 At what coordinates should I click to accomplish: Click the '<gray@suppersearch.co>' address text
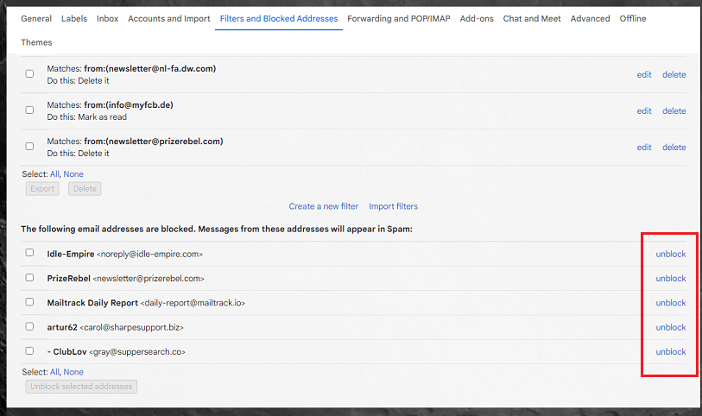tap(137, 352)
